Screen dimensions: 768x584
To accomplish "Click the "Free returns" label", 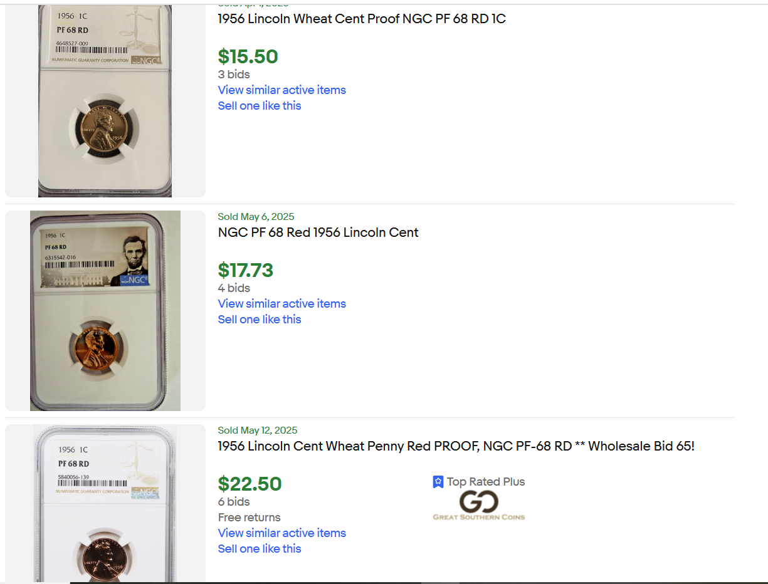I will point(249,518).
